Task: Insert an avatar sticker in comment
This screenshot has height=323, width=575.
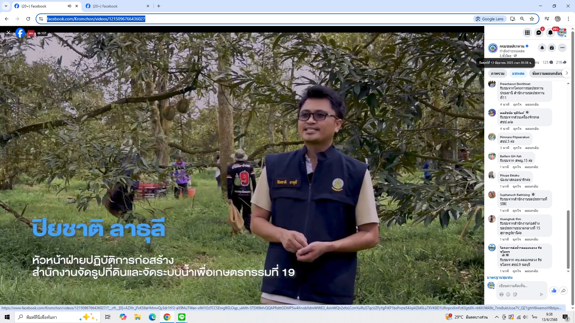Action: coord(501,295)
